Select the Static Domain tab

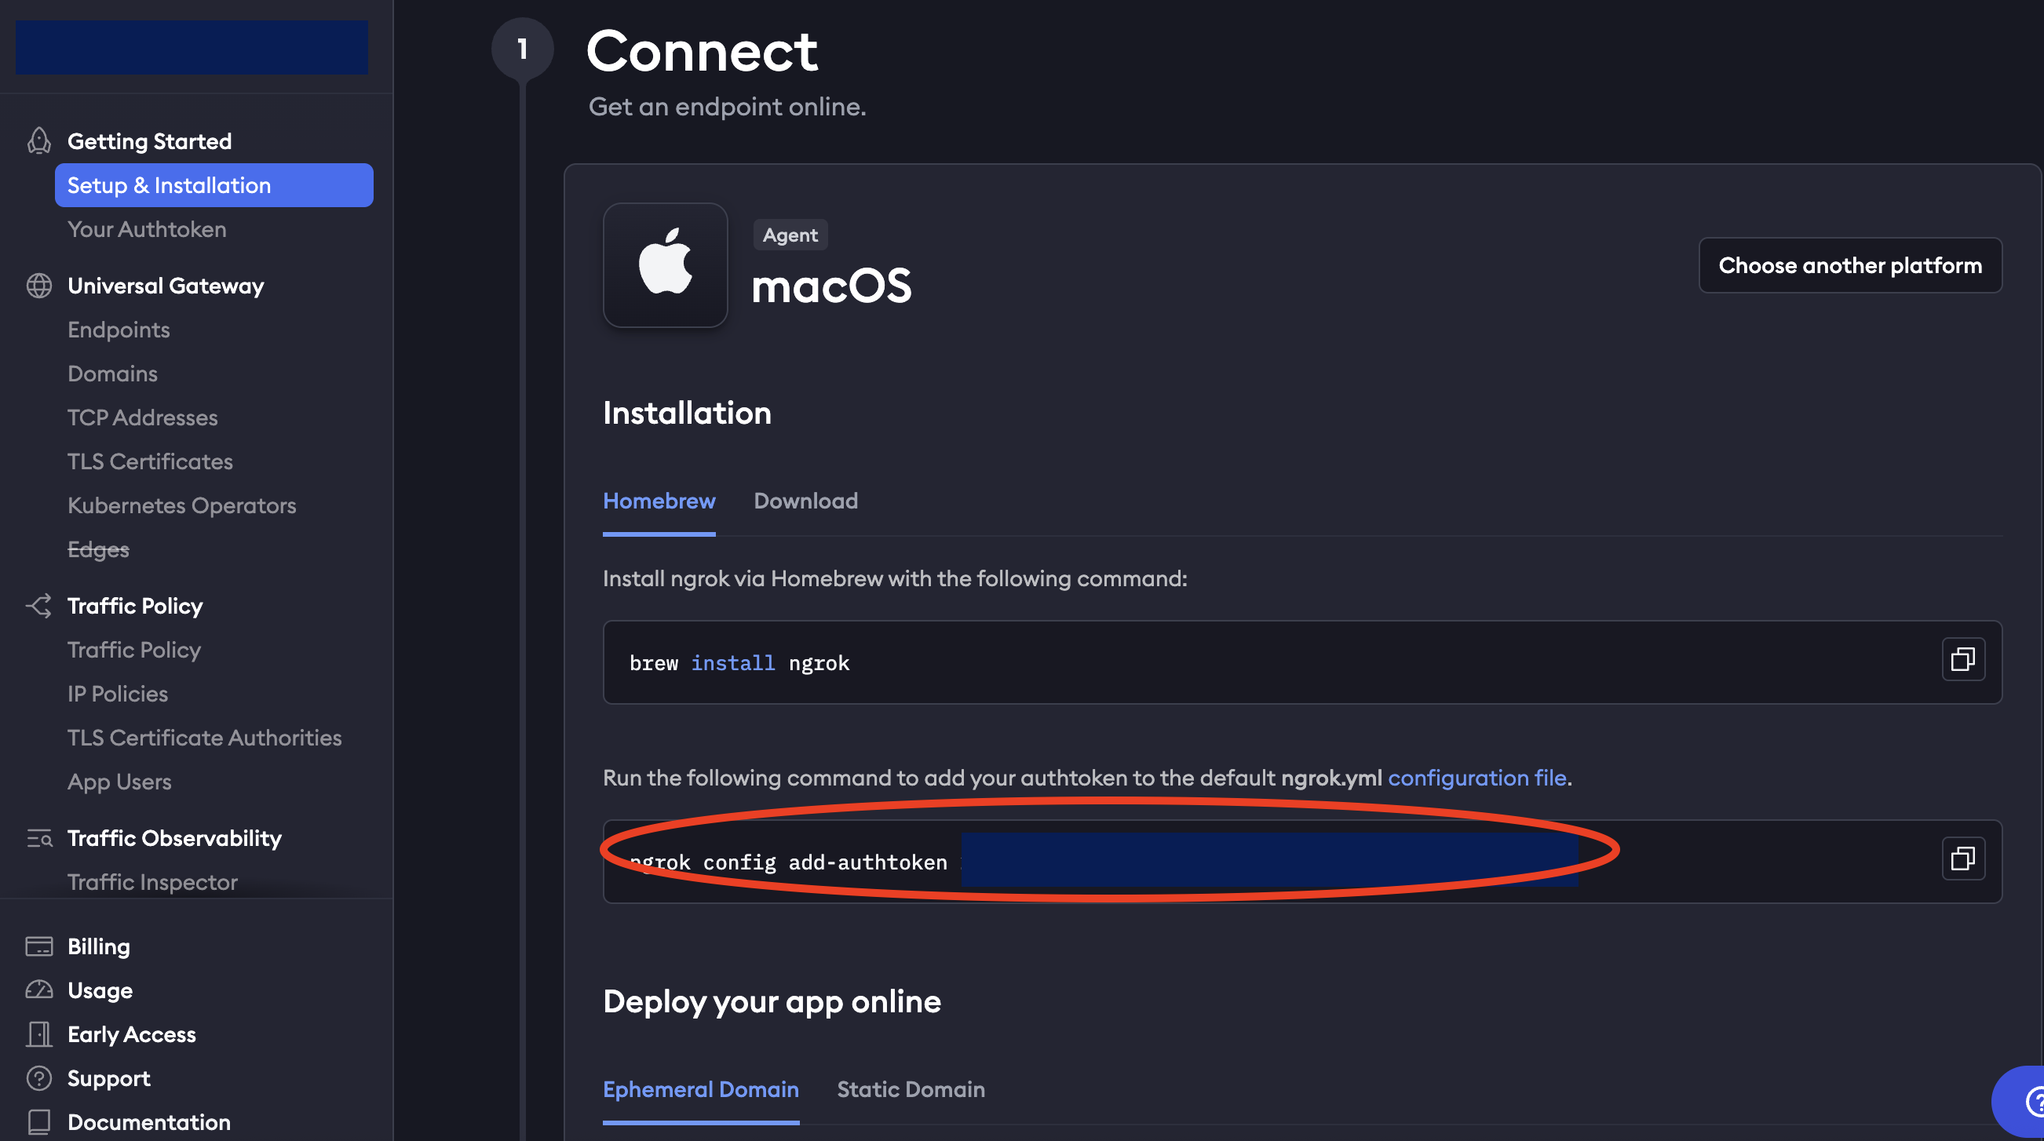click(x=911, y=1090)
